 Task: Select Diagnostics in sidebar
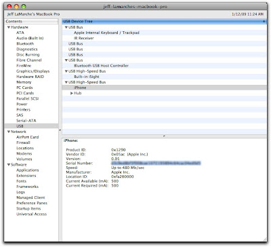coord(27,49)
